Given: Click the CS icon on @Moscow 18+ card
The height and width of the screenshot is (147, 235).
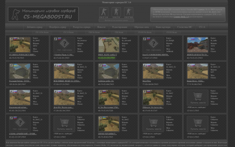Looking at the screenshot, I should click(x=144, y=92).
